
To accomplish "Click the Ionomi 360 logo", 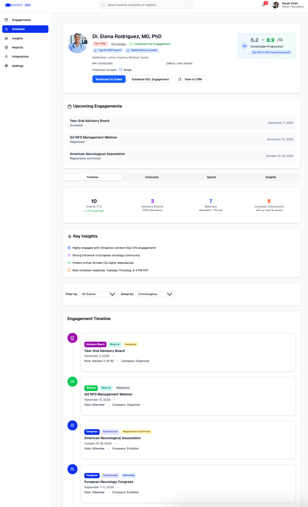I will 18,5.
